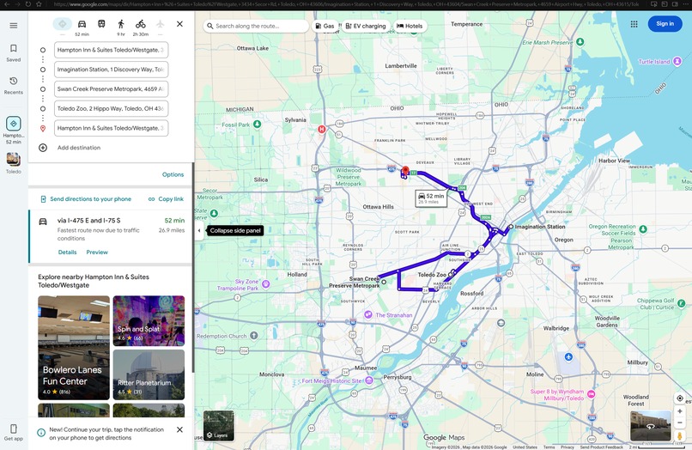Click the 52 min route label on map
Image resolution: width=692 pixels, height=450 pixels.
[431, 198]
